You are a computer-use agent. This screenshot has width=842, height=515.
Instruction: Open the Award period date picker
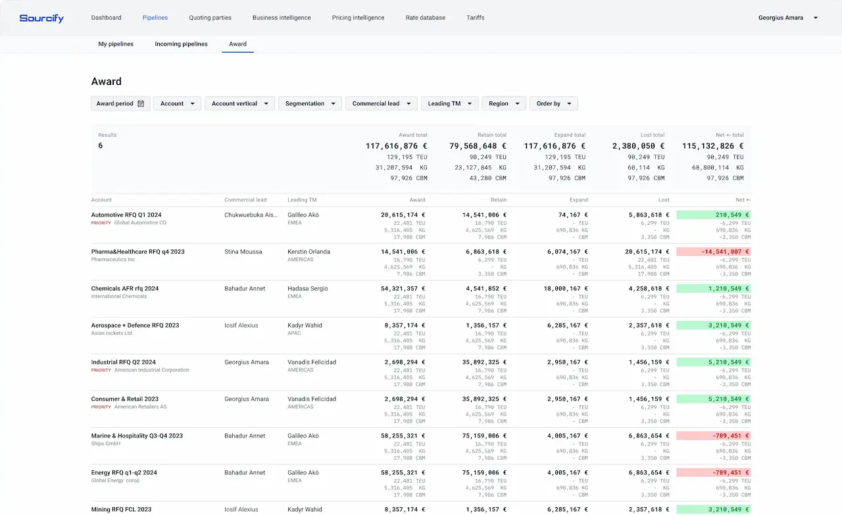[x=120, y=103]
